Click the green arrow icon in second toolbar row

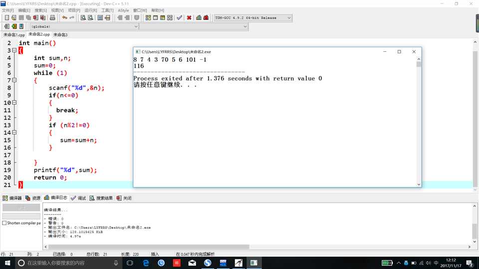point(14,26)
